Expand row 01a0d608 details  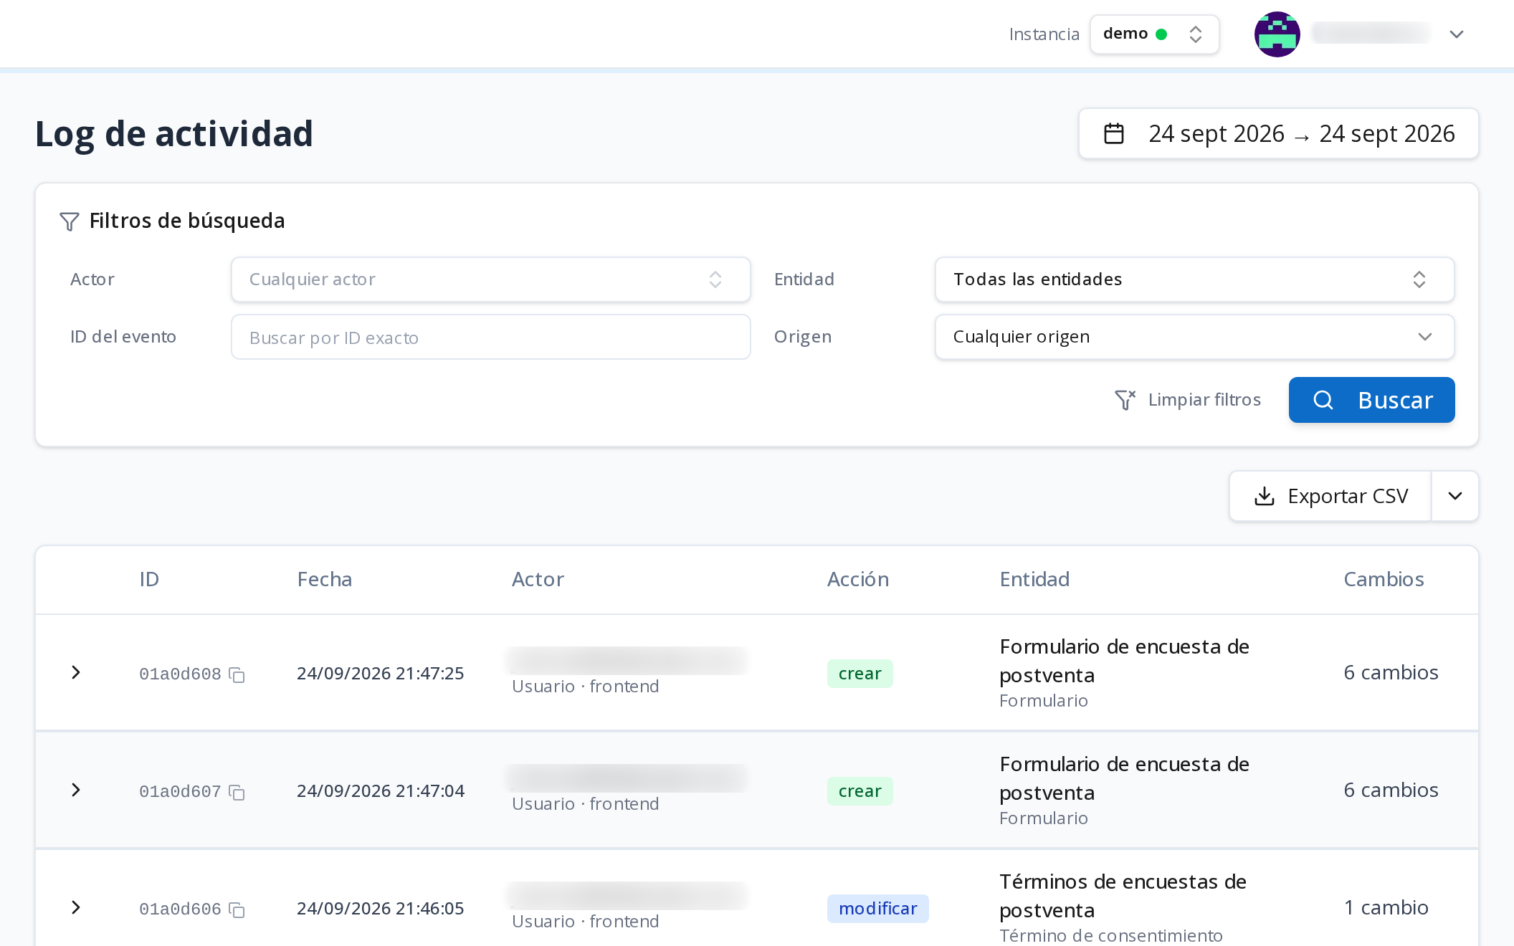tap(76, 672)
